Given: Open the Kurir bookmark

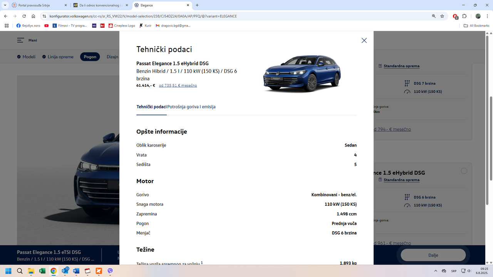Looking at the screenshot, I should click(145, 26).
